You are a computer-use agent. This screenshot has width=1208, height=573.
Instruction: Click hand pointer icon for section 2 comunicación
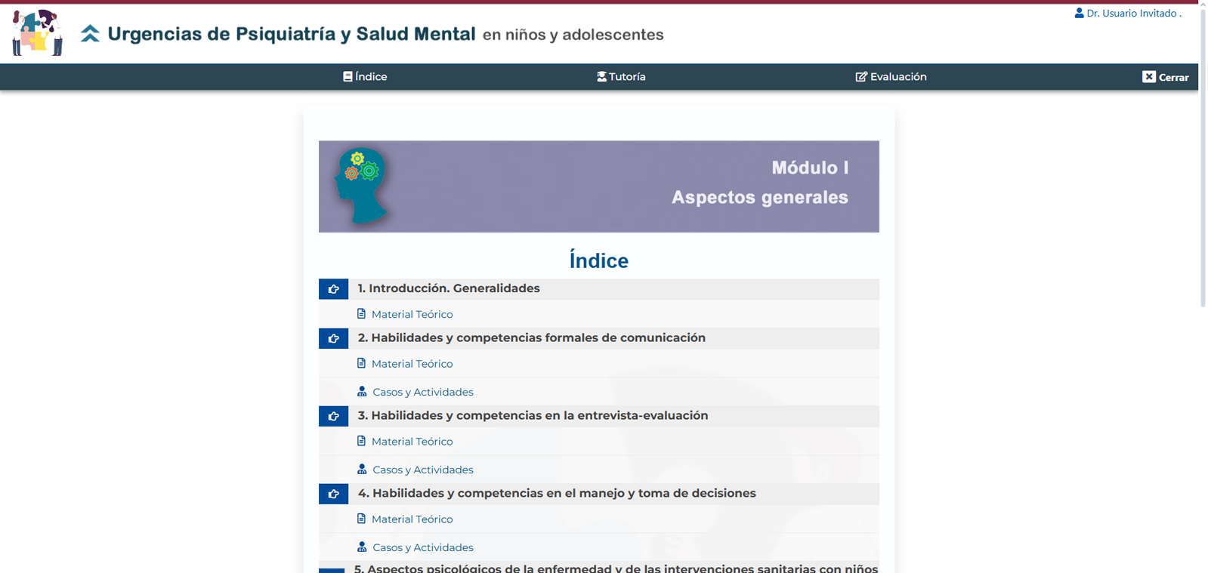[x=333, y=338]
